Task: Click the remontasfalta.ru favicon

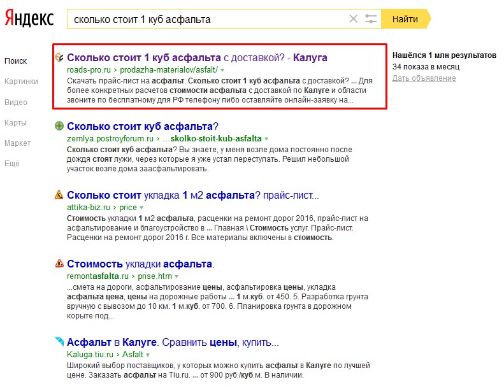Action: click(59, 264)
